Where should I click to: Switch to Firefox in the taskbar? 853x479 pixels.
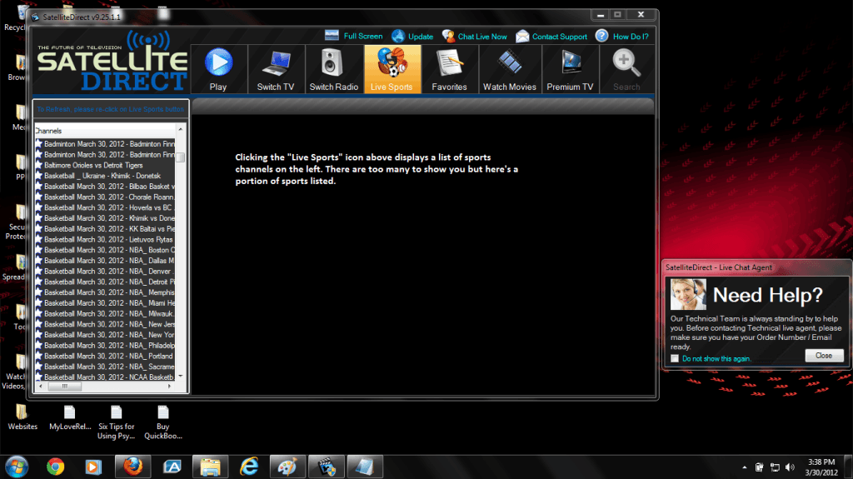132,467
